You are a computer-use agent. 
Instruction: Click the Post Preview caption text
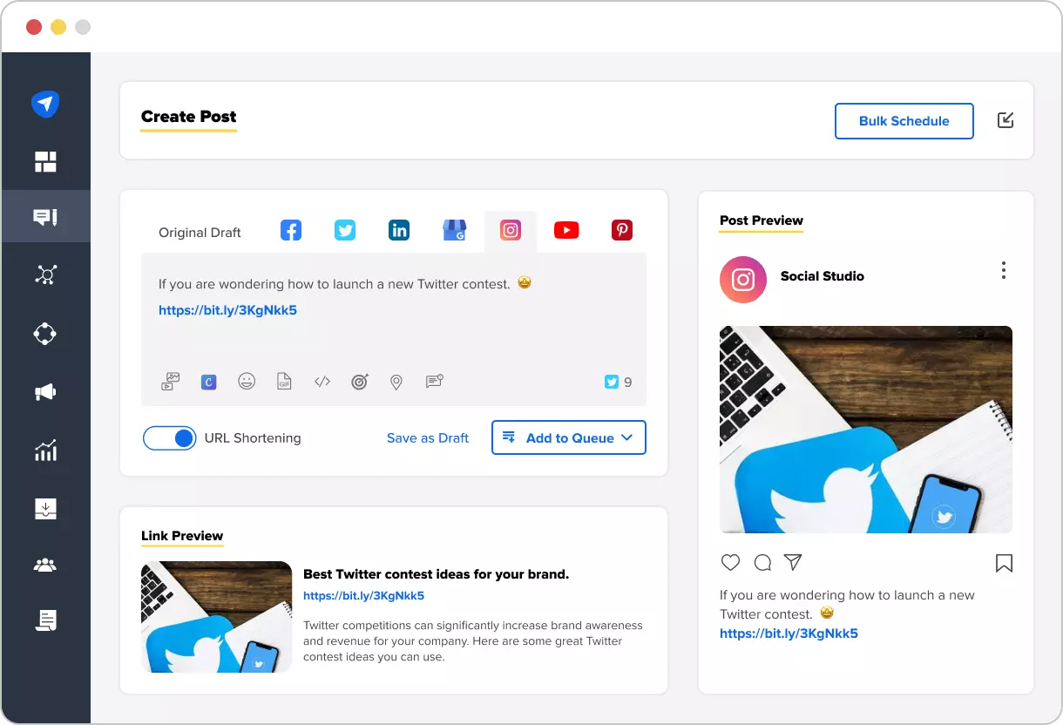click(847, 605)
